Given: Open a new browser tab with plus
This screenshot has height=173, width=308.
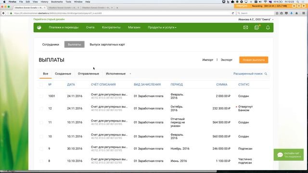Looking at the screenshot, I should coord(117,8).
